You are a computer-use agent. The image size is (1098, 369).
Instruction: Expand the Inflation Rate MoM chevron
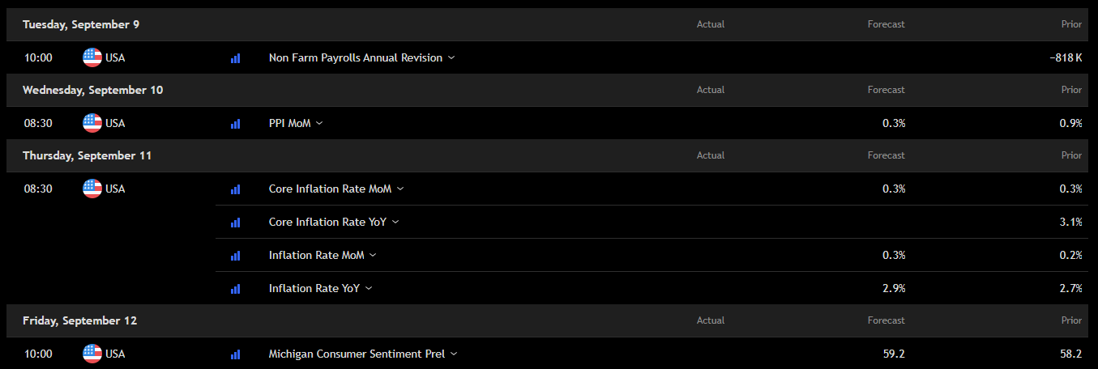tap(373, 255)
